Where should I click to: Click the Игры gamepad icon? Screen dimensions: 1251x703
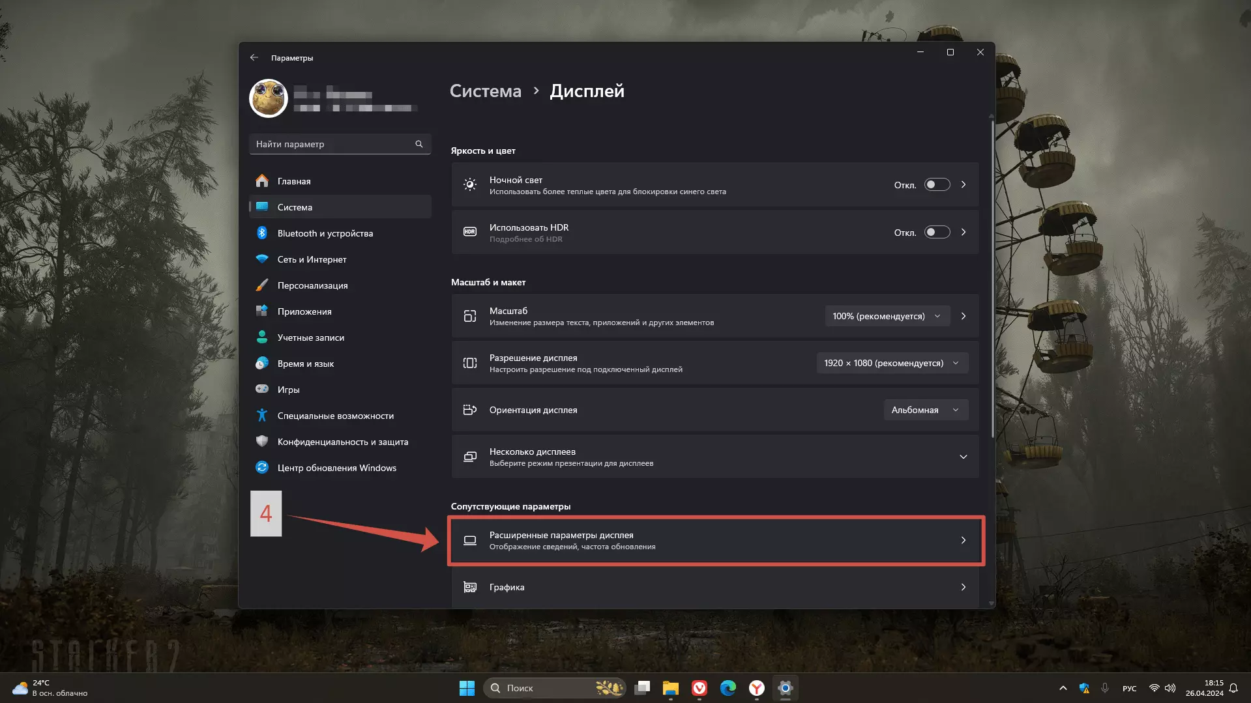[x=262, y=389]
